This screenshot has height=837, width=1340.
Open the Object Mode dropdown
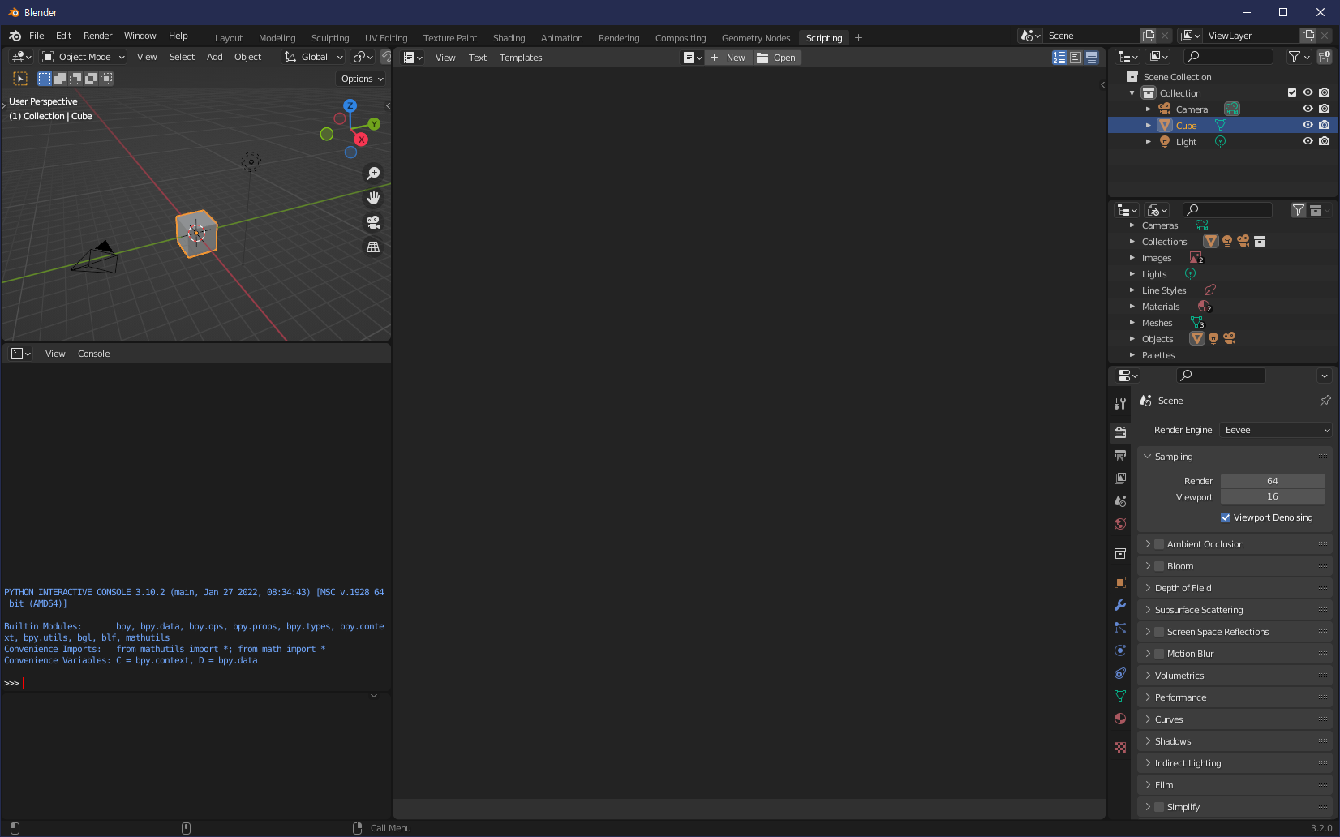coord(84,57)
